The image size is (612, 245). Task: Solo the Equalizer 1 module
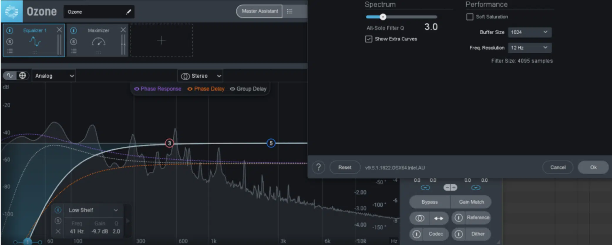pos(10,42)
